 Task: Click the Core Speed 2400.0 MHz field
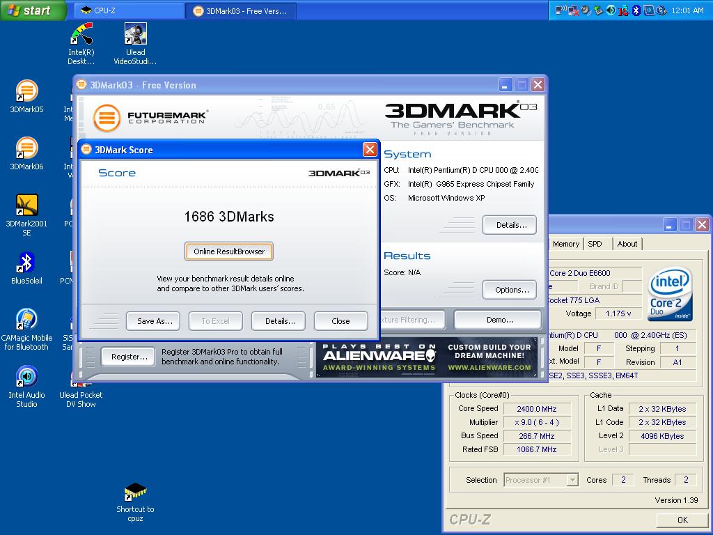[x=537, y=409]
